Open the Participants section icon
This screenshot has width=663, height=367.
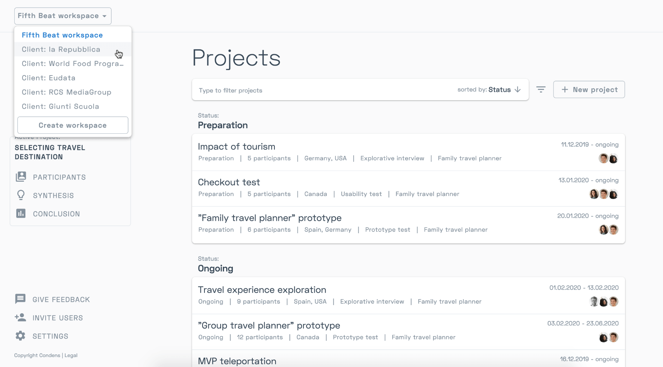point(21,177)
